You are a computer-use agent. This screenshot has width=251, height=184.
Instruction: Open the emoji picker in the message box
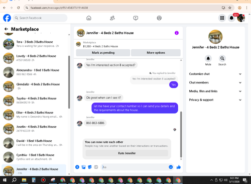click(x=171, y=167)
